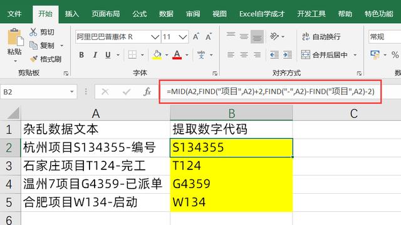
Task: Select the column A header
Action: pyautogui.click(x=96, y=113)
